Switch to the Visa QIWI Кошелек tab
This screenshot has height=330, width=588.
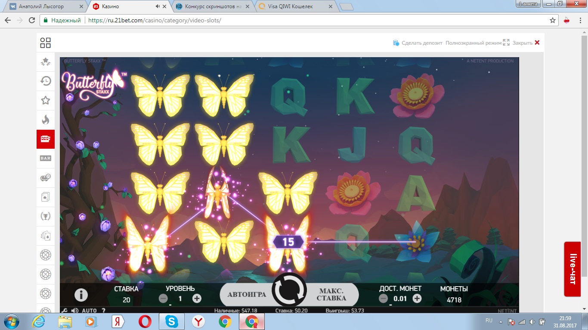pos(295,6)
